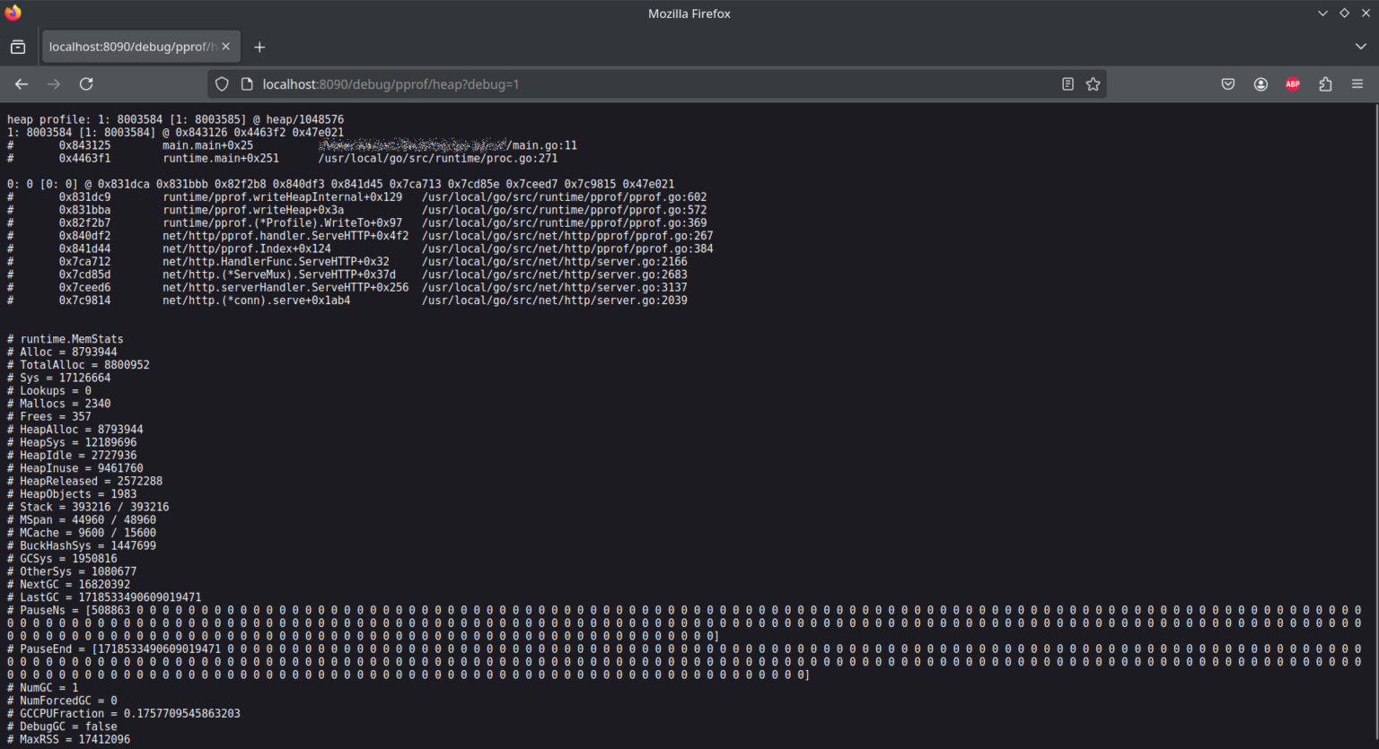
Task: Open Firefox View in the tab strip
Action: [18, 46]
